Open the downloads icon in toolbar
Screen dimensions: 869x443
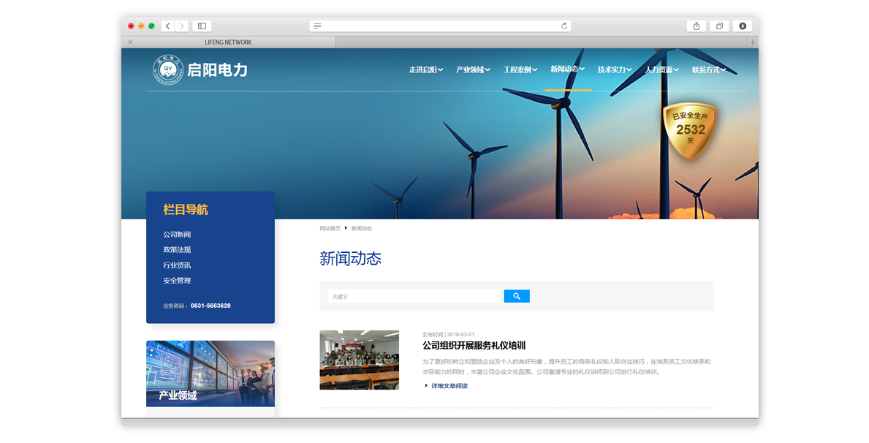pyautogui.click(x=742, y=26)
